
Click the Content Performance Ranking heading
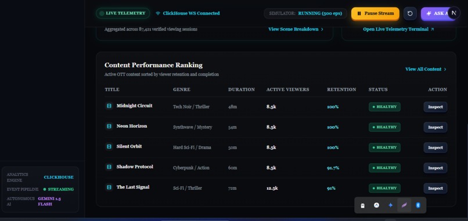pos(153,65)
